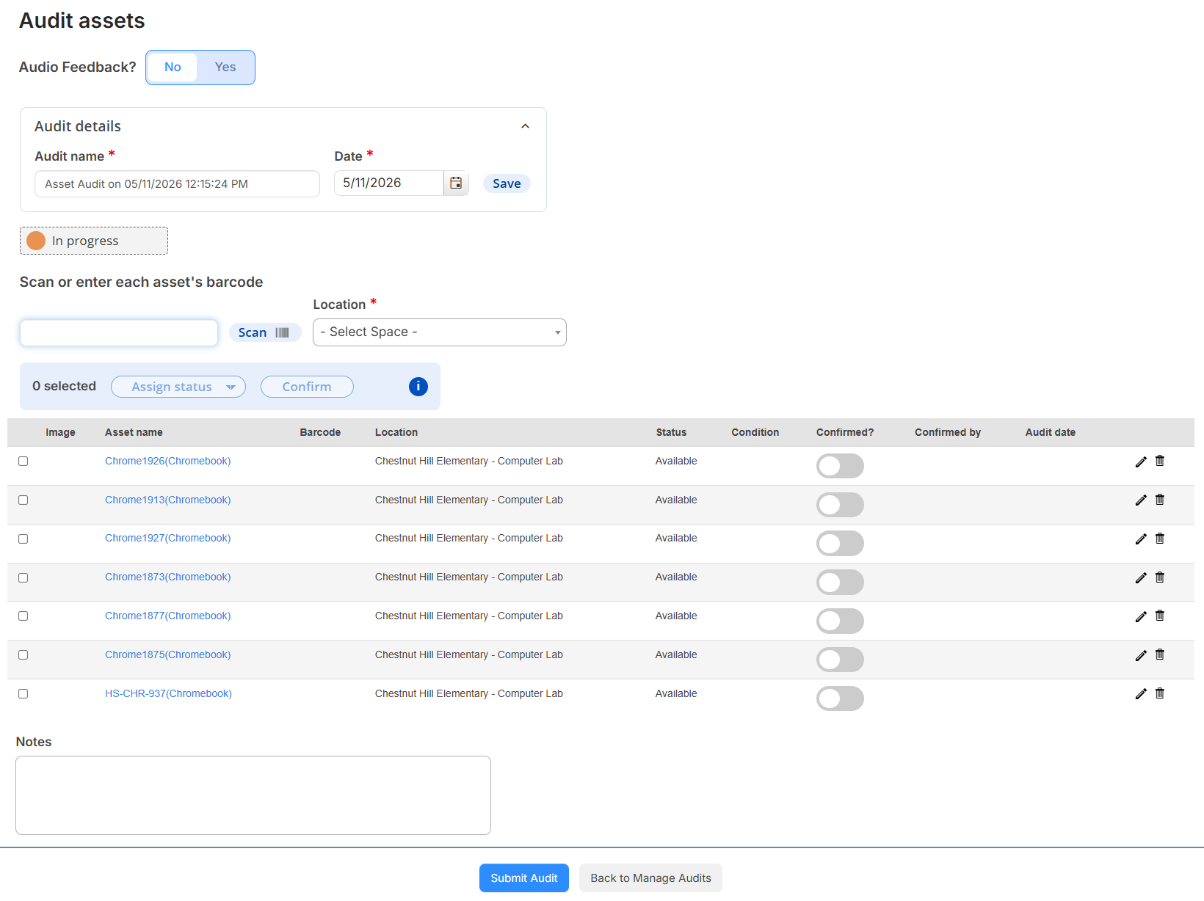1204x901 pixels.
Task: Click the In progress status indicator
Action: click(x=94, y=241)
